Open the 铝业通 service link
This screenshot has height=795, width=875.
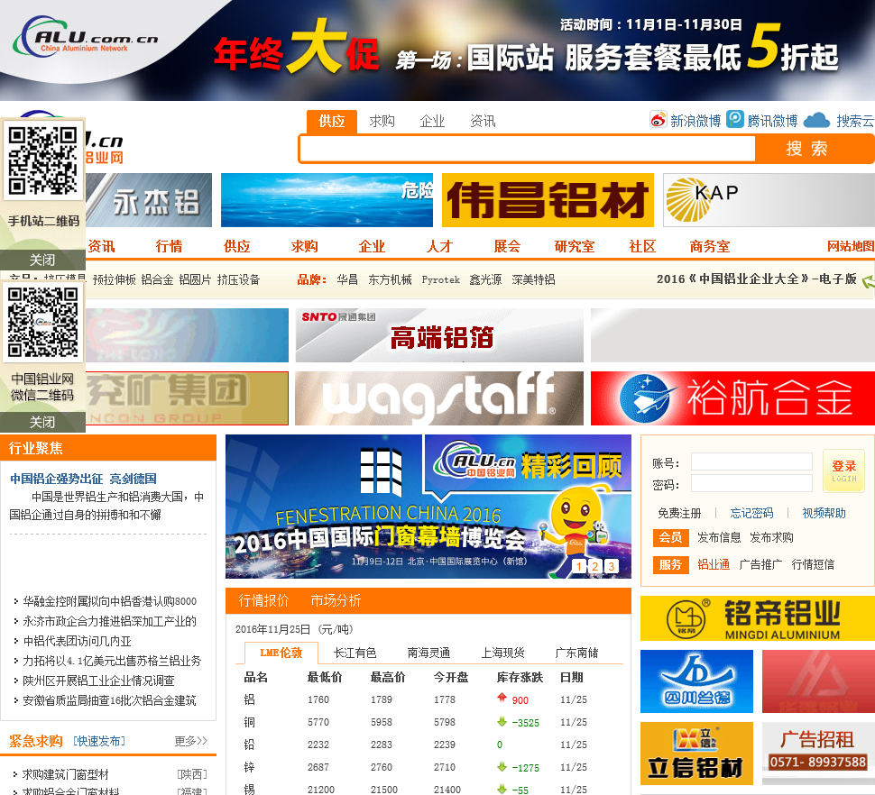click(x=714, y=565)
